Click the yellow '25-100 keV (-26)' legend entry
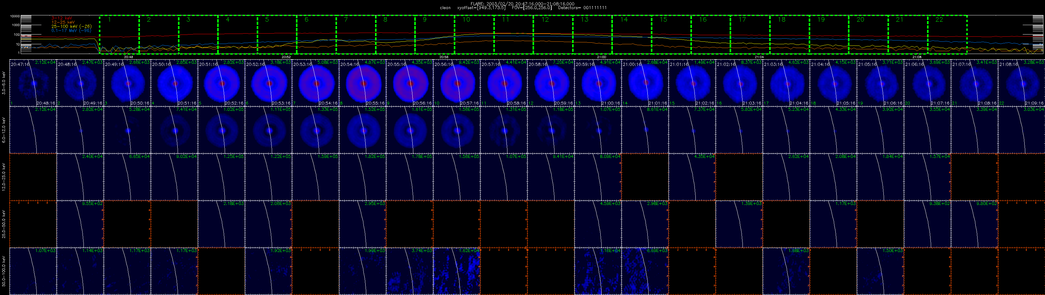The image size is (1045, 295). coord(72,26)
